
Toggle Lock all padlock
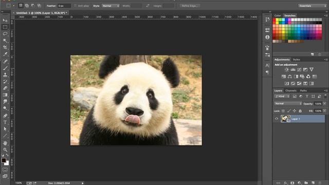[300, 111]
